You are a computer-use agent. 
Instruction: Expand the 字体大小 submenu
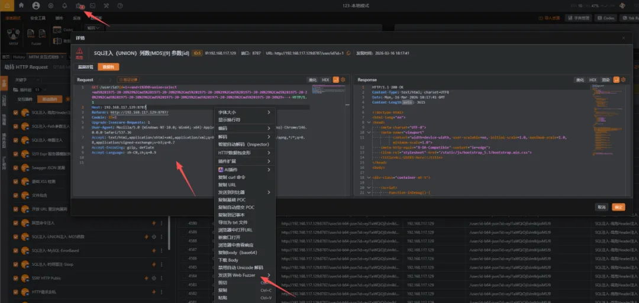tap(244, 112)
